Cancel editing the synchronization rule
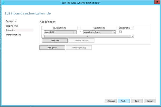 150,101
